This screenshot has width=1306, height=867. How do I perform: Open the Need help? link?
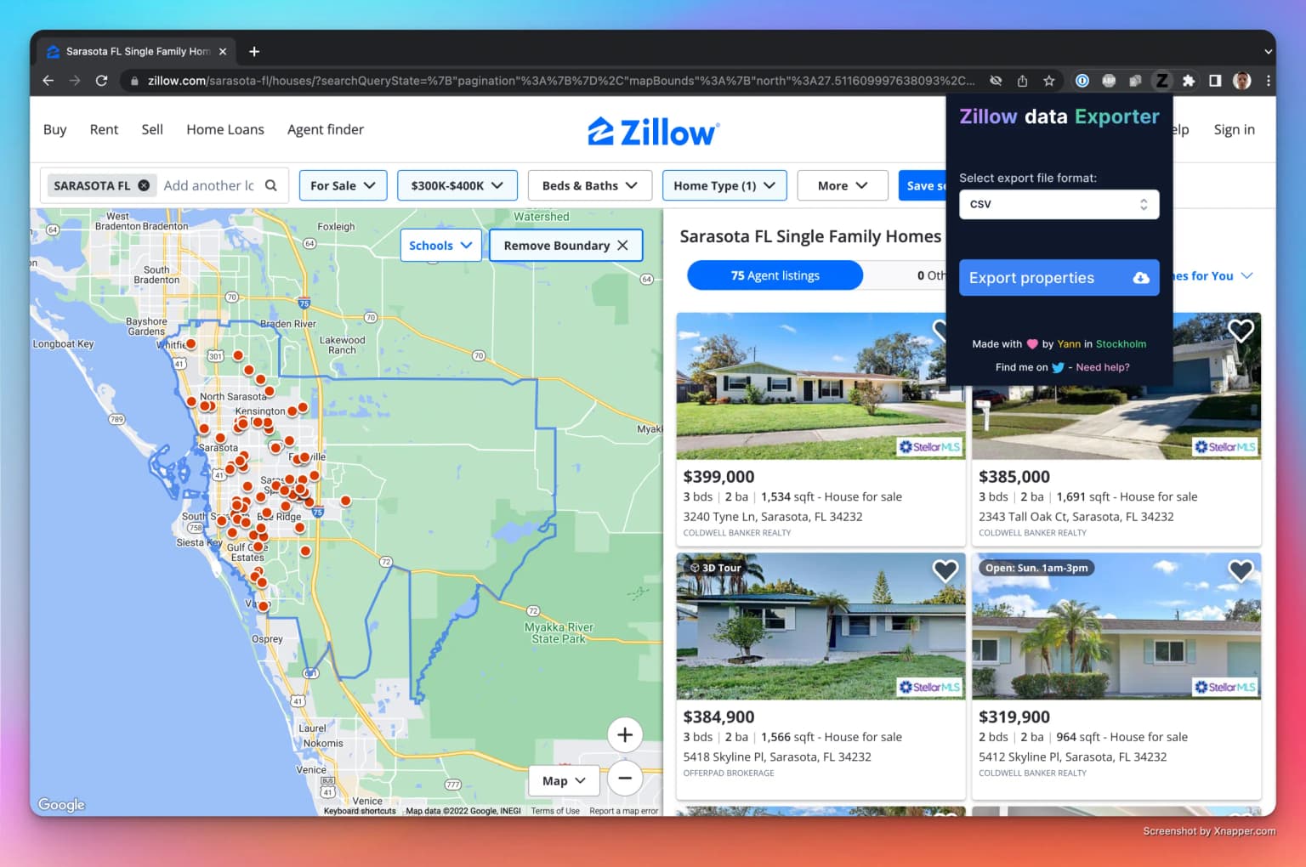(x=1103, y=368)
